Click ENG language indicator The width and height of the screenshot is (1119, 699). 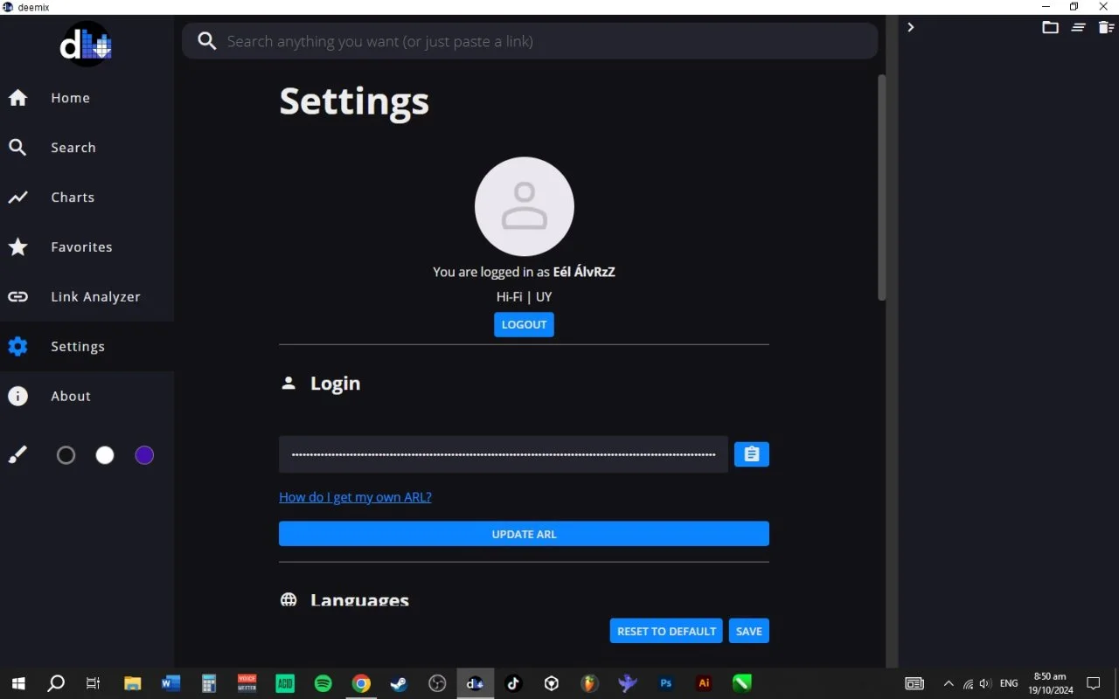click(1009, 683)
